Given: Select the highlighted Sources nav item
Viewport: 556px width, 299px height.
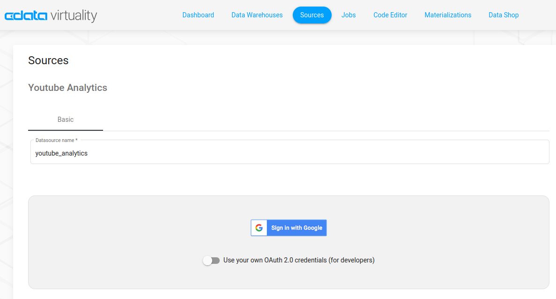Looking at the screenshot, I should click(312, 15).
